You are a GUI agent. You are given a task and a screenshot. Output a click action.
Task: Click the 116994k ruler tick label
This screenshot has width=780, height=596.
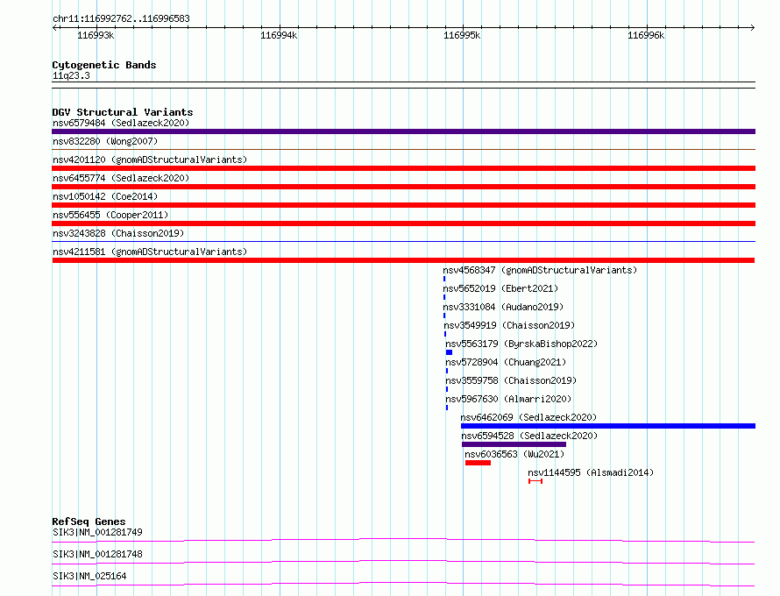click(x=279, y=35)
